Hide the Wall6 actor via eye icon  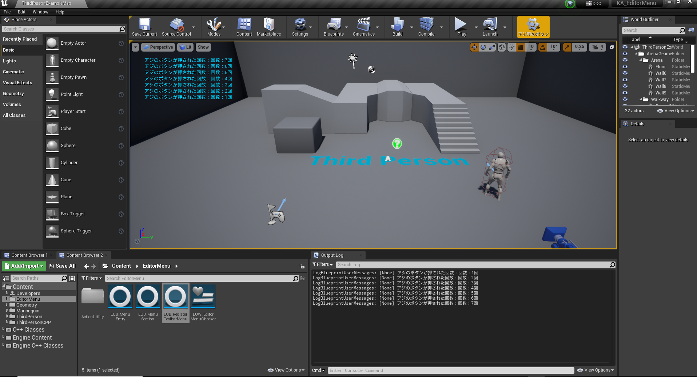625,73
